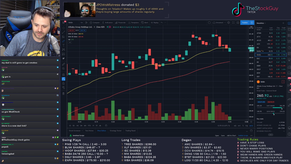Toggle log scale mode

coord(246,126)
